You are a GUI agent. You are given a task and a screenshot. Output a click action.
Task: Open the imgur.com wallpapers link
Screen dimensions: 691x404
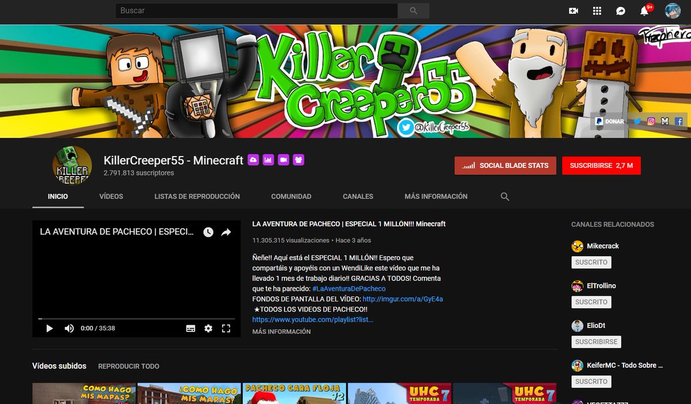click(403, 299)
